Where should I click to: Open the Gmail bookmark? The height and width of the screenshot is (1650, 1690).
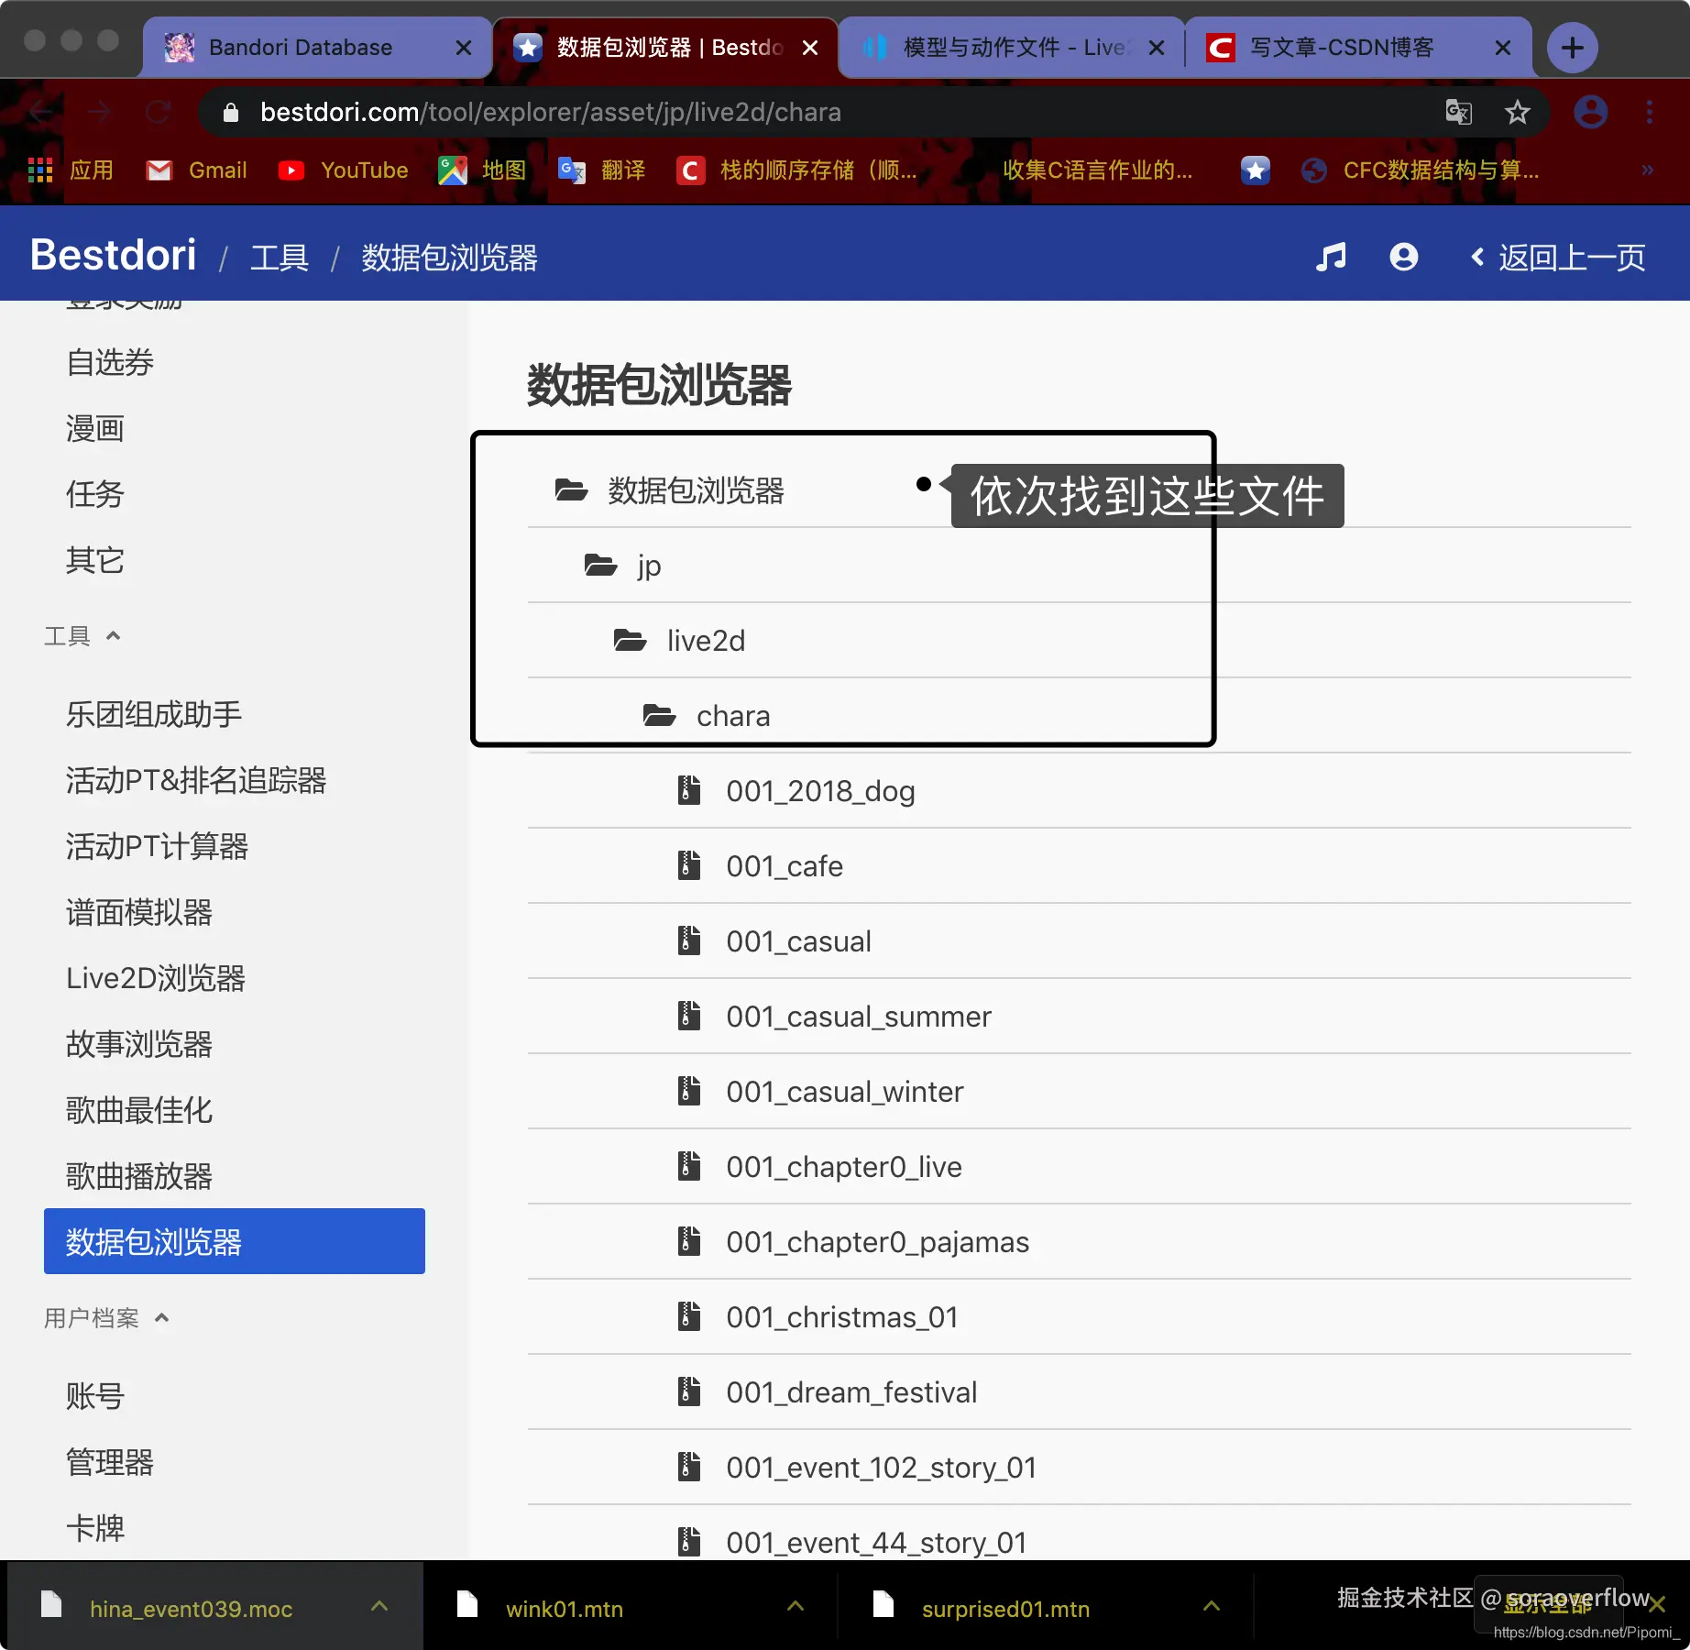[x=195, y=170]
